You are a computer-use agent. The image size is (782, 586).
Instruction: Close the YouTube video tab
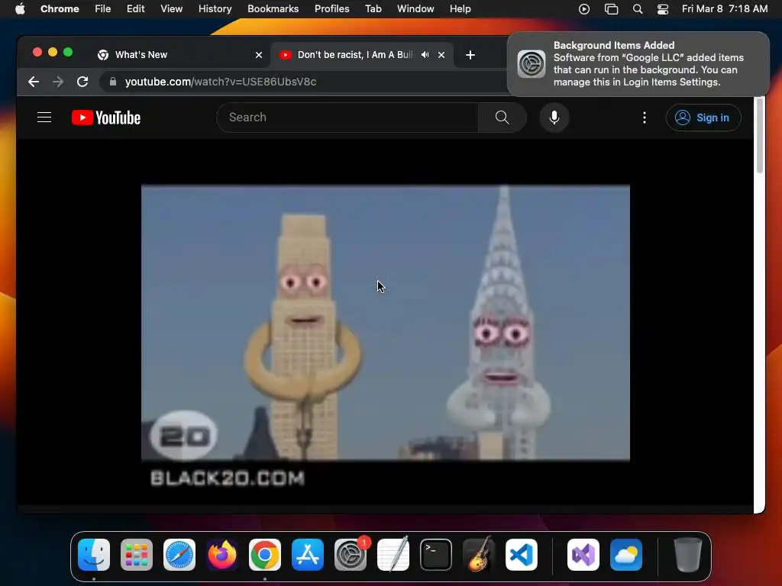(441, 55)
